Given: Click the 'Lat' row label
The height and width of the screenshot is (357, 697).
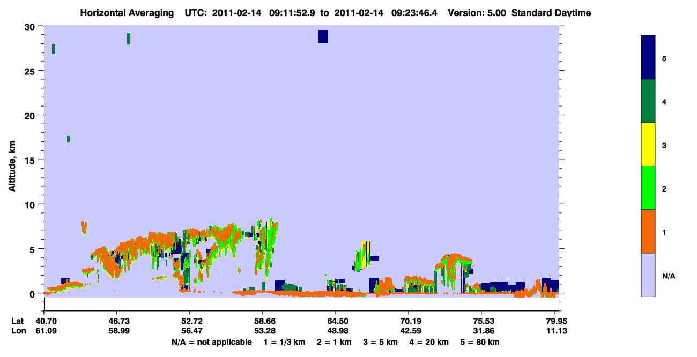Looking at the screenshot, I should click(x=17, y=321).
